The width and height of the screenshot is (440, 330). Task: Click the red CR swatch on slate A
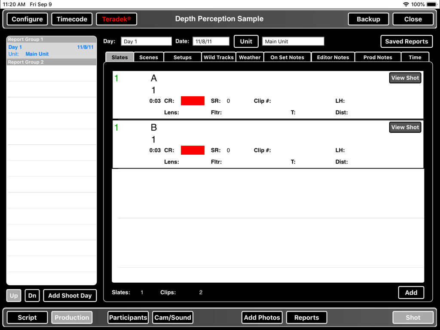click(192, 100)
